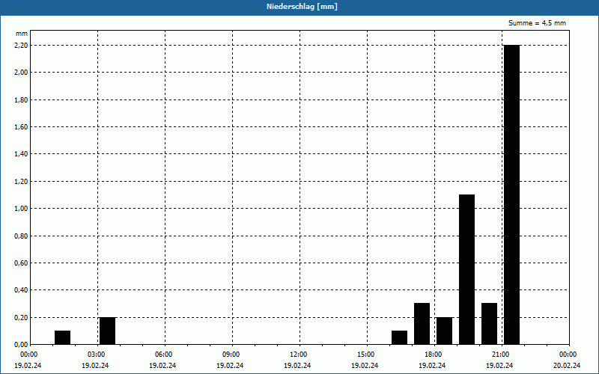The height and width of the screenshot is (374, 599).
Task: Click the 0,60 y-axis value
Action: pyautogui.click(x=21, y=263)
